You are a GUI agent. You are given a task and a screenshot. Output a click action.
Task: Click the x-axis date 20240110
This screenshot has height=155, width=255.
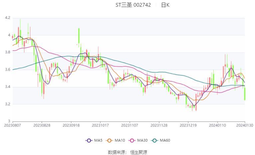[217, 125]
